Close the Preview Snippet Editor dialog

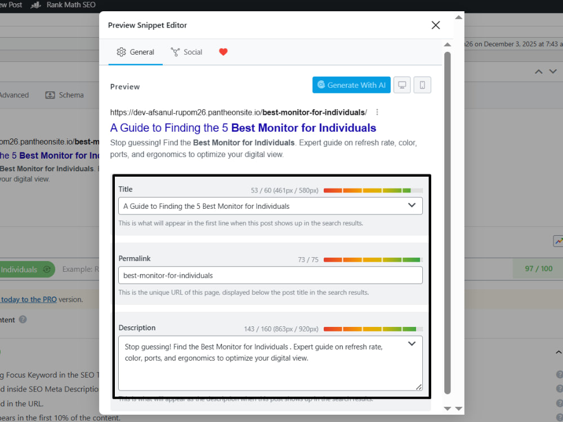[436, 25]
